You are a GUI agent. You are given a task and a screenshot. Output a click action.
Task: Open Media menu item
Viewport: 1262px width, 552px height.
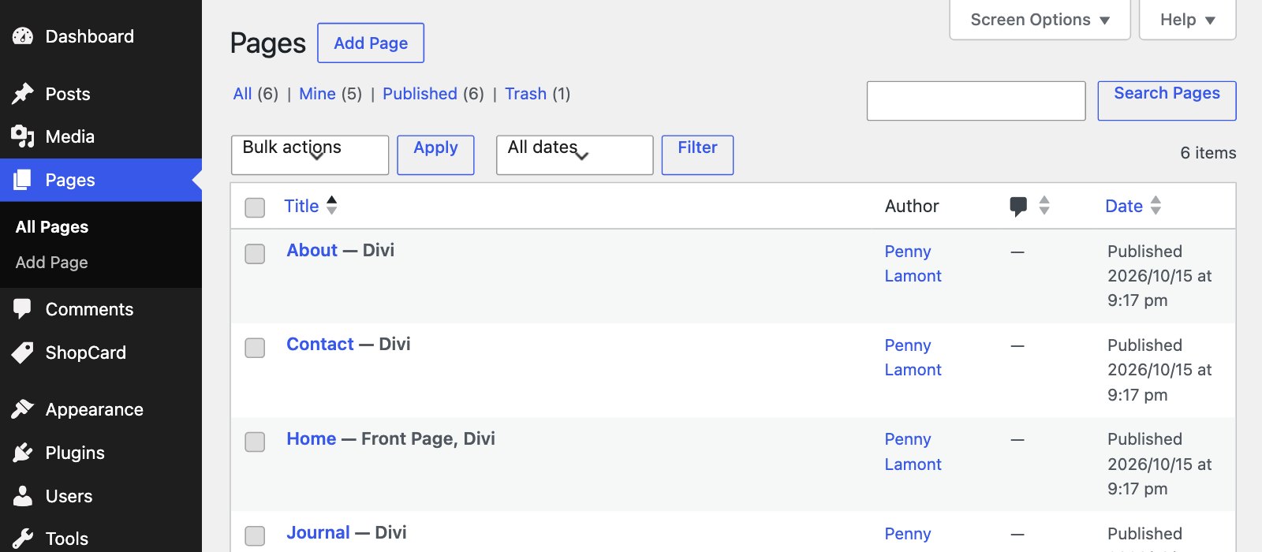tap(101, 136)
